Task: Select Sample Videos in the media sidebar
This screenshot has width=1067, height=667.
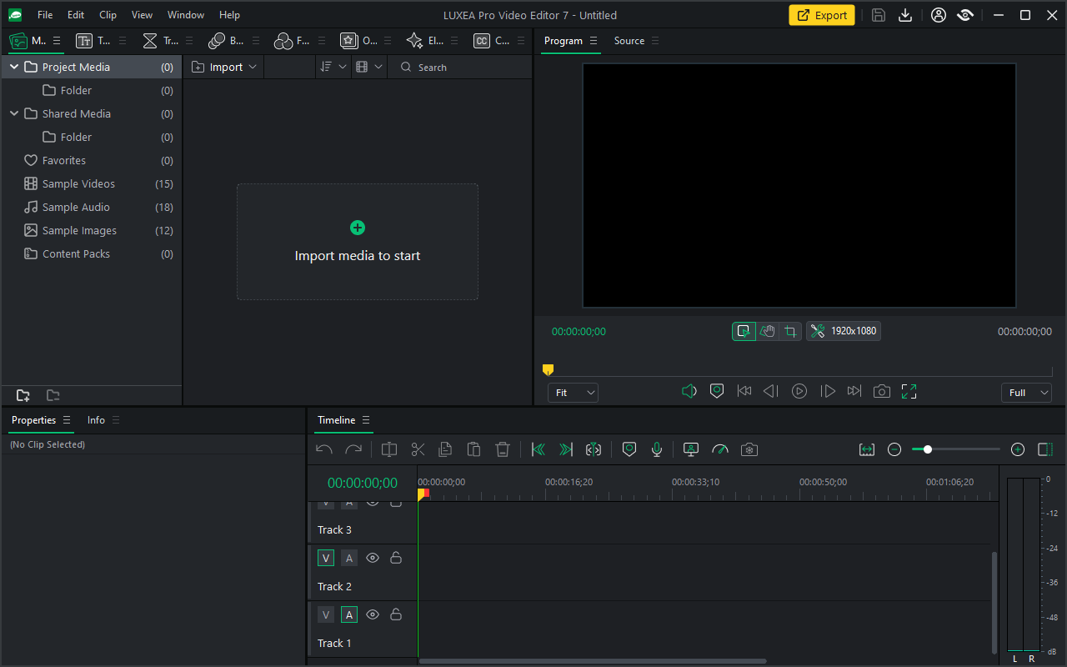Action: click(79, 183)
